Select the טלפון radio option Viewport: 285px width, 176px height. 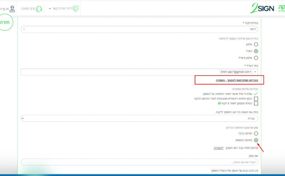256,44
